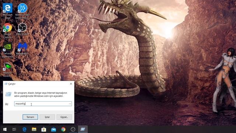Open the Monster Kontrol desktop icon
The height and width of the screenshot is (133, 236).
[x=7, y=69]
